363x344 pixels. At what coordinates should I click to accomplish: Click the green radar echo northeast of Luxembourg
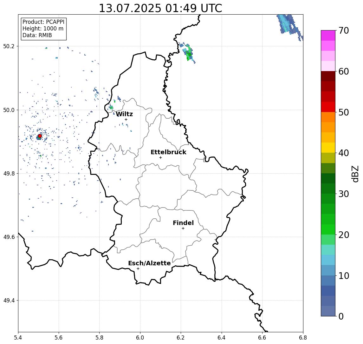(189, 53)
